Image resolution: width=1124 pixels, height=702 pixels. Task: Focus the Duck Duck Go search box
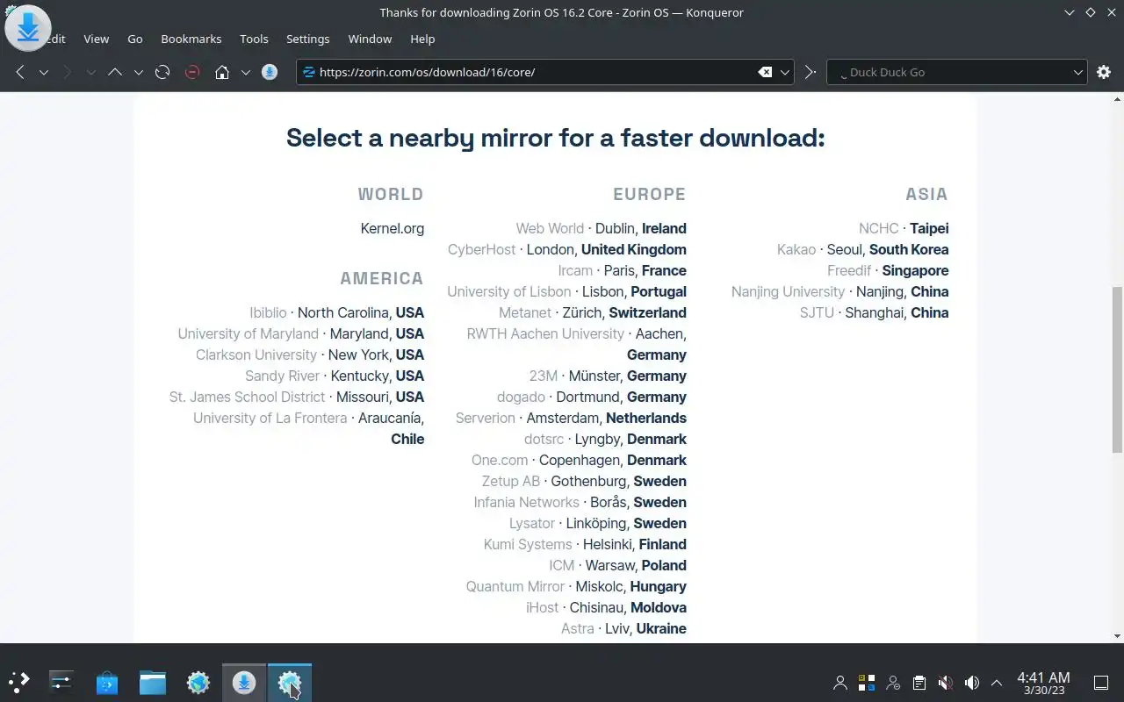click(x=957, y=72)
